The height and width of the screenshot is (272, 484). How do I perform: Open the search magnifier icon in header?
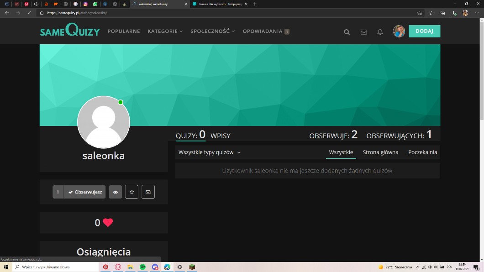tap(347, 32)
